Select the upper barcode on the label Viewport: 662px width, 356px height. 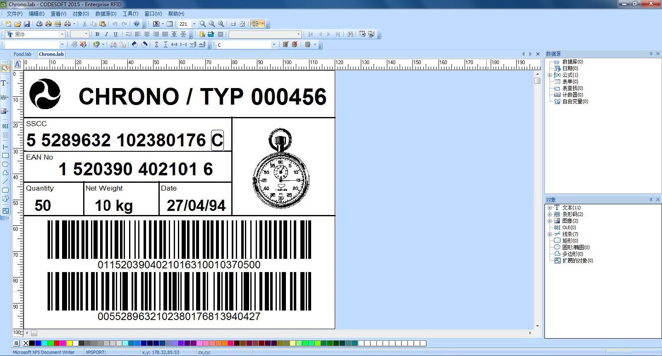pyautogui.click(x=179, y=239)
